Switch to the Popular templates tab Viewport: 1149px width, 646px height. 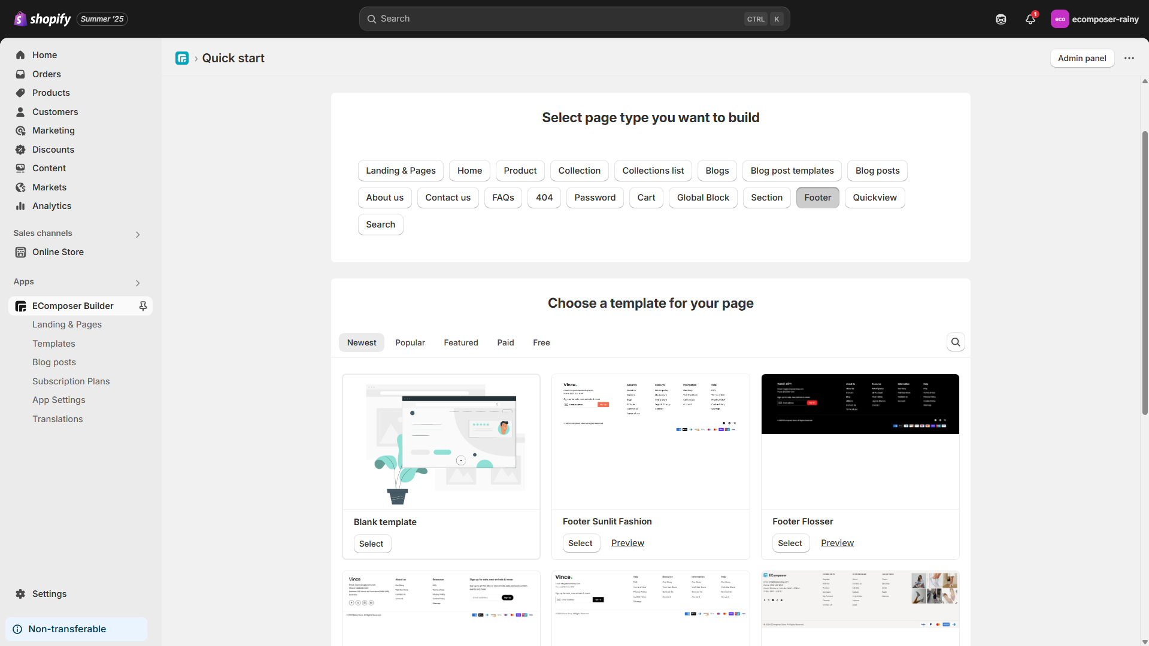[x=410, y=342]
